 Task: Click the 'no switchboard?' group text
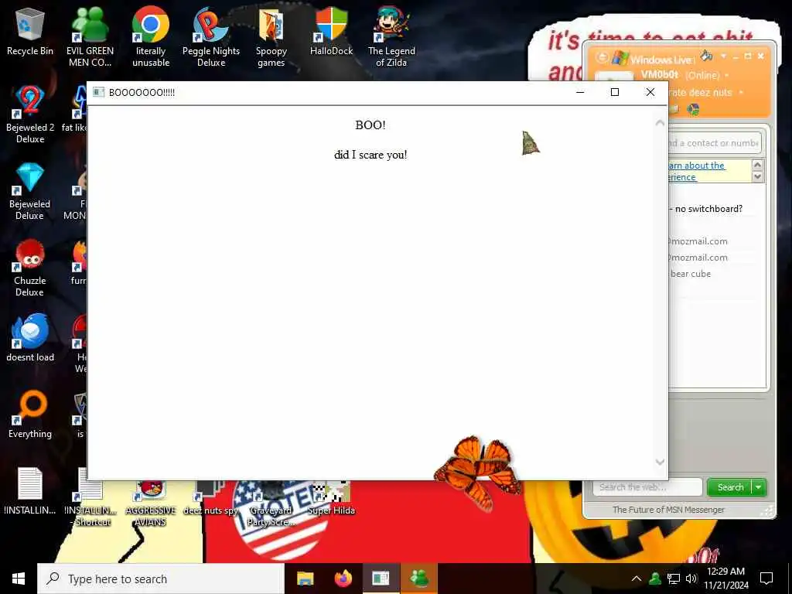[708, 209]
